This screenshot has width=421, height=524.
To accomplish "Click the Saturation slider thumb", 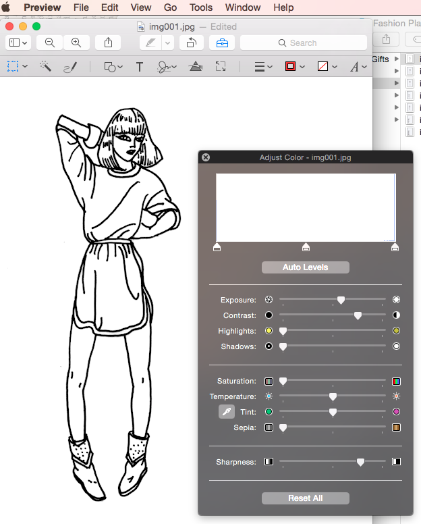I will click(x=283, y=382).
